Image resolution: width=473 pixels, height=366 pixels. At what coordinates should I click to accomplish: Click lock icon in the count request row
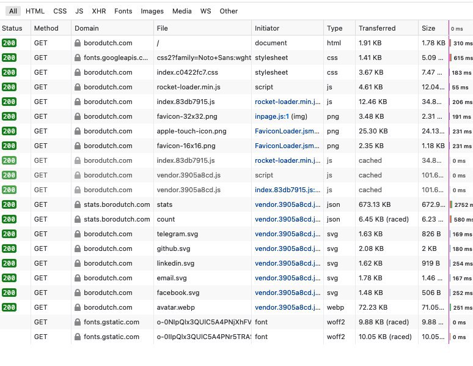78,219
